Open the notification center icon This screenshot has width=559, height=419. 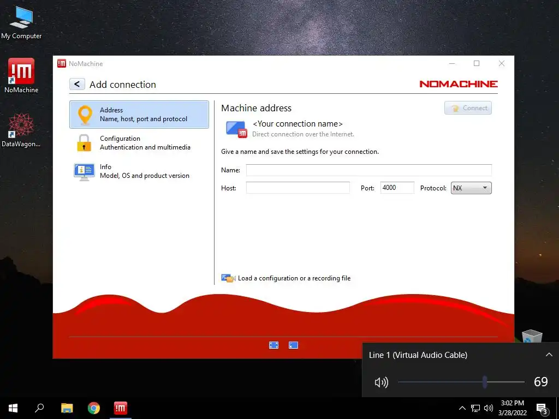click(x=542, y=408)
